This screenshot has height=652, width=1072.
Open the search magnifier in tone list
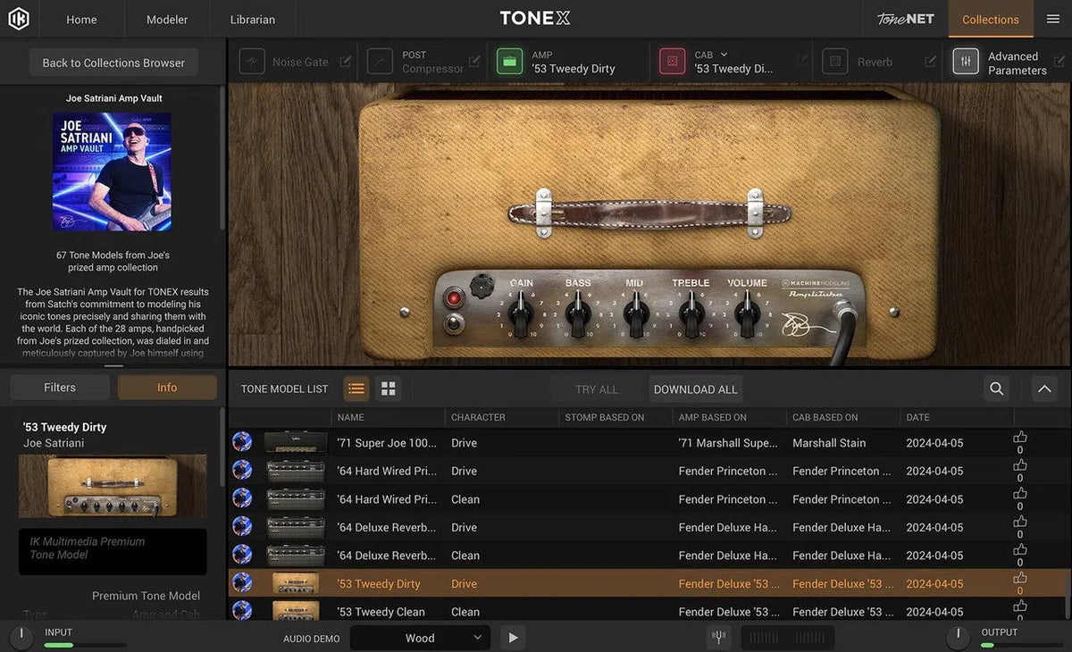tap(996, 389)
